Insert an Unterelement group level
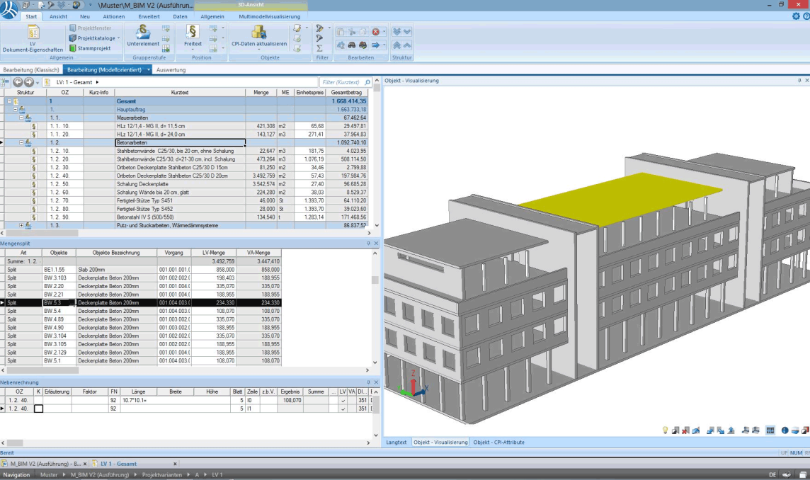Image resolution: width=810 pixels, height=480 pixels. (x=143, y=35)
